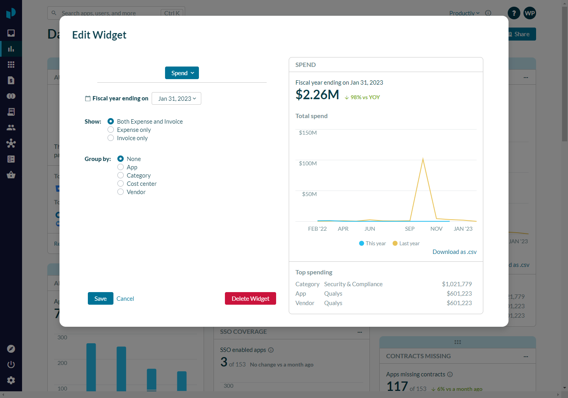
Task: Open the Spend widget type dropdown
Action: pos(182,73)
